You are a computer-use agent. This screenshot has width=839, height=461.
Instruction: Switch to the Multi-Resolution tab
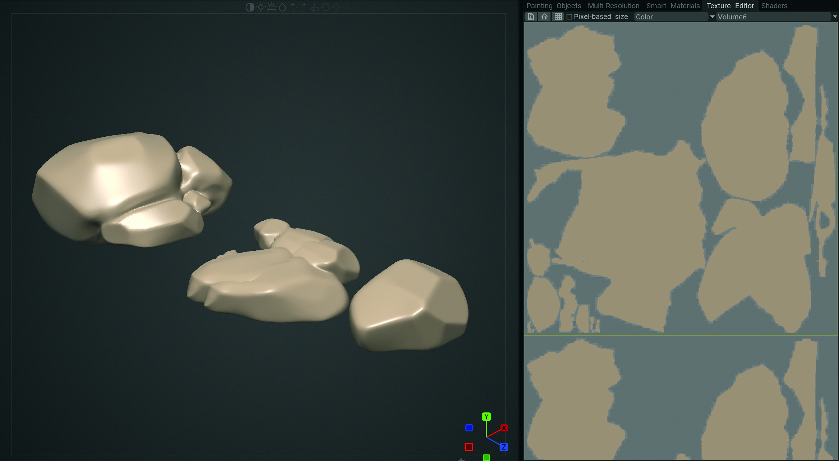click(x=614, y=6)
